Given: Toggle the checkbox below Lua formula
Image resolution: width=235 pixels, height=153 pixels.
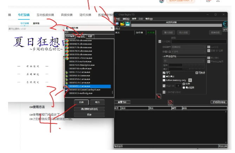Looking at the screenshot, I should click(x=209, y=51).
